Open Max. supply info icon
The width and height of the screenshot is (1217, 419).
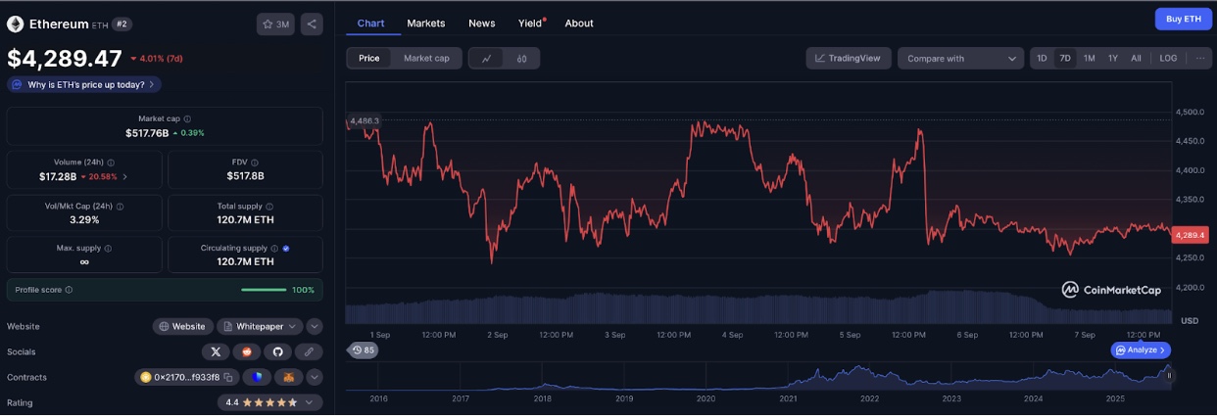coord(108,249)
